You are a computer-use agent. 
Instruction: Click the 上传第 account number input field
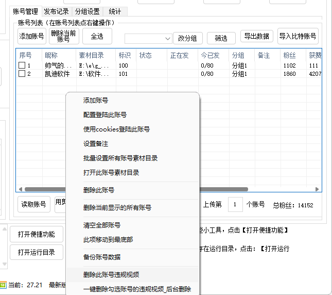[235, 204]
